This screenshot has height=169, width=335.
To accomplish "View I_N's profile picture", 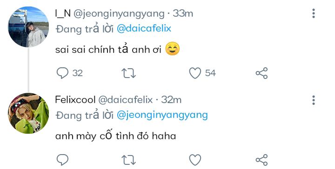I will [x=28, y=26].
